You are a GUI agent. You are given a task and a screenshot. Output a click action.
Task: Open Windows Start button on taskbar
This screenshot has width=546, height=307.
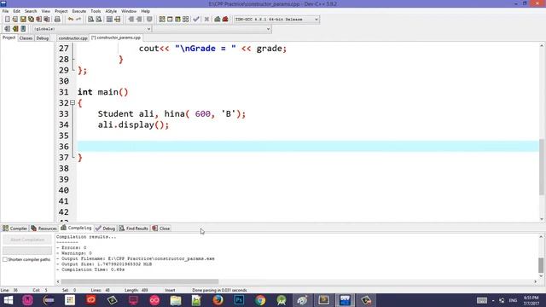point(8,300)
